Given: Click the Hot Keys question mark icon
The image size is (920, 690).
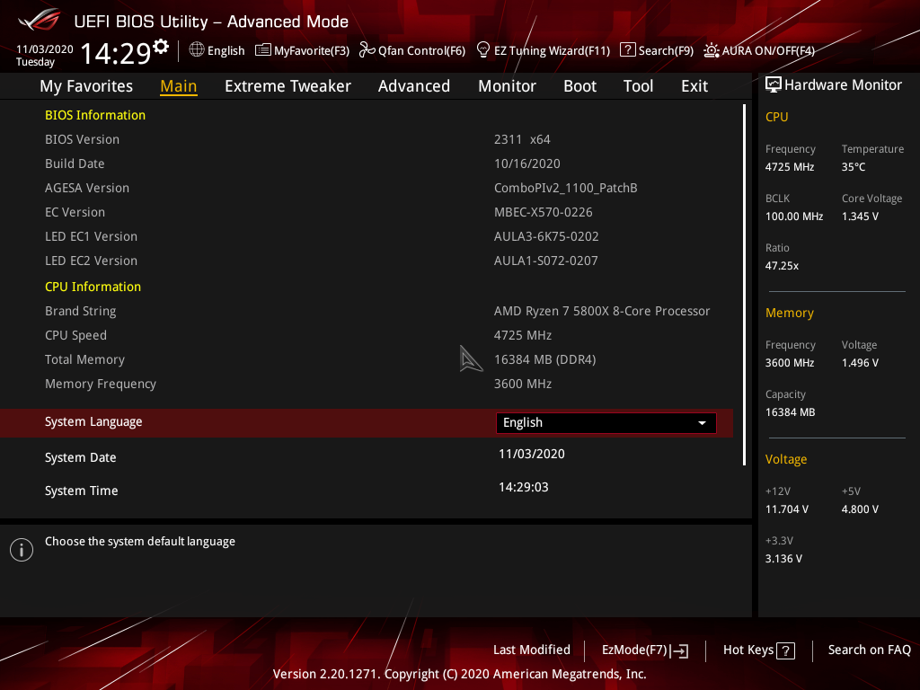Looking at the screenshot, I should click(x=785, y=650).
